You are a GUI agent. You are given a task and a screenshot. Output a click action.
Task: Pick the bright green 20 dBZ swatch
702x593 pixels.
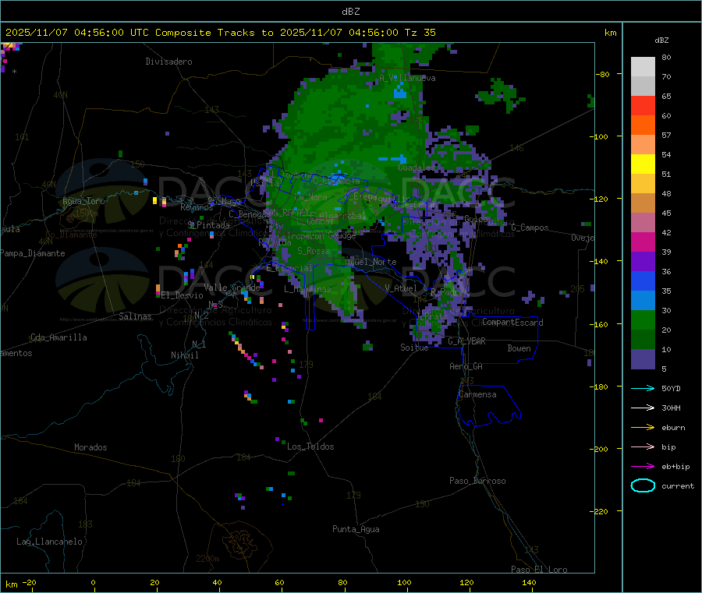pos(643,319)
